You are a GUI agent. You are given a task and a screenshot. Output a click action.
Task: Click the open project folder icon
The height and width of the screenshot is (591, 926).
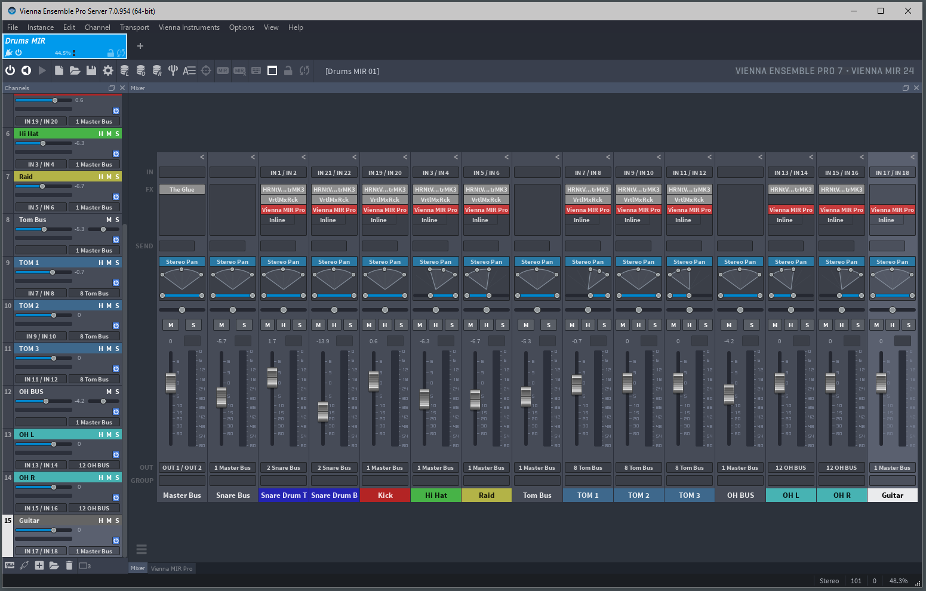tap(75, 70)
